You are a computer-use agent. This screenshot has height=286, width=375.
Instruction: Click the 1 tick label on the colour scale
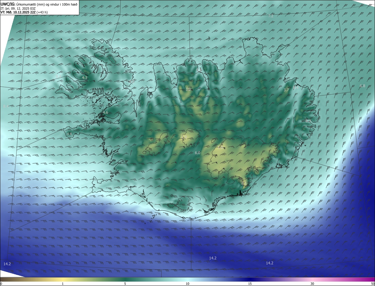click(63, 284)
